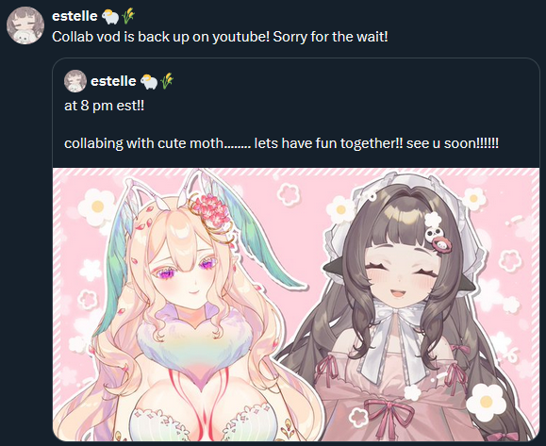This screenshot has height=446, width=546.
Task: Open the top estelle username link
Action: [x=74, y=16]
